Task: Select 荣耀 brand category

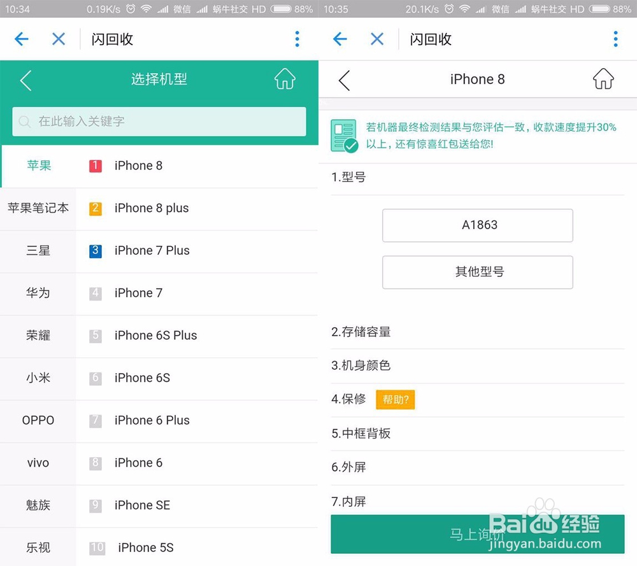Action: pos(38,336)
